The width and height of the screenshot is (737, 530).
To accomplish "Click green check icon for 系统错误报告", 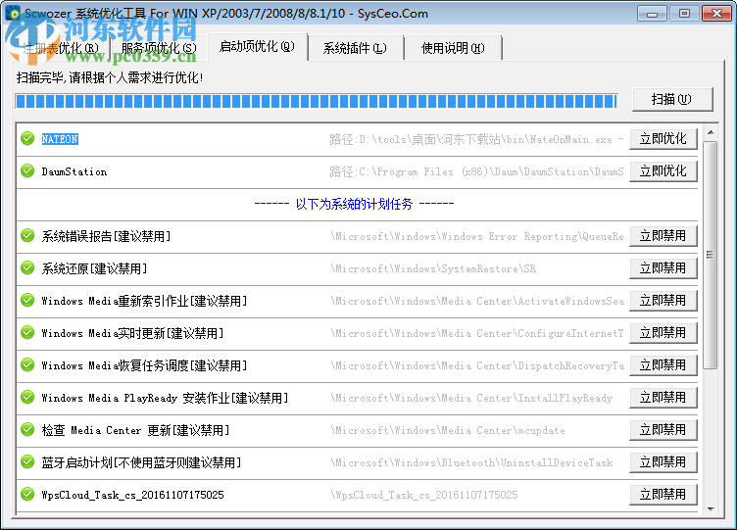I will [27, 235].
